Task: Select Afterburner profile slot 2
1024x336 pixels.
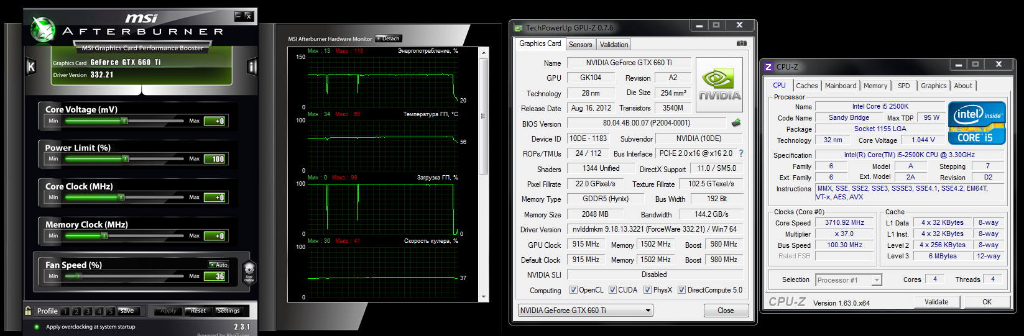Action: (76, 311)
